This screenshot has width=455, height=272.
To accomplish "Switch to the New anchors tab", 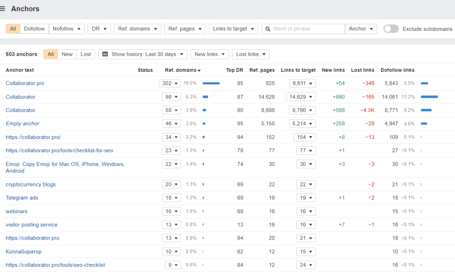I will click(x=67, y=54).
